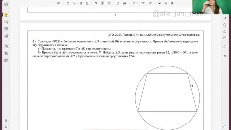This screenshot has width=231, height=130.
Task: Click the attachment paperclip tool
Action: click(x=150, y=3)
